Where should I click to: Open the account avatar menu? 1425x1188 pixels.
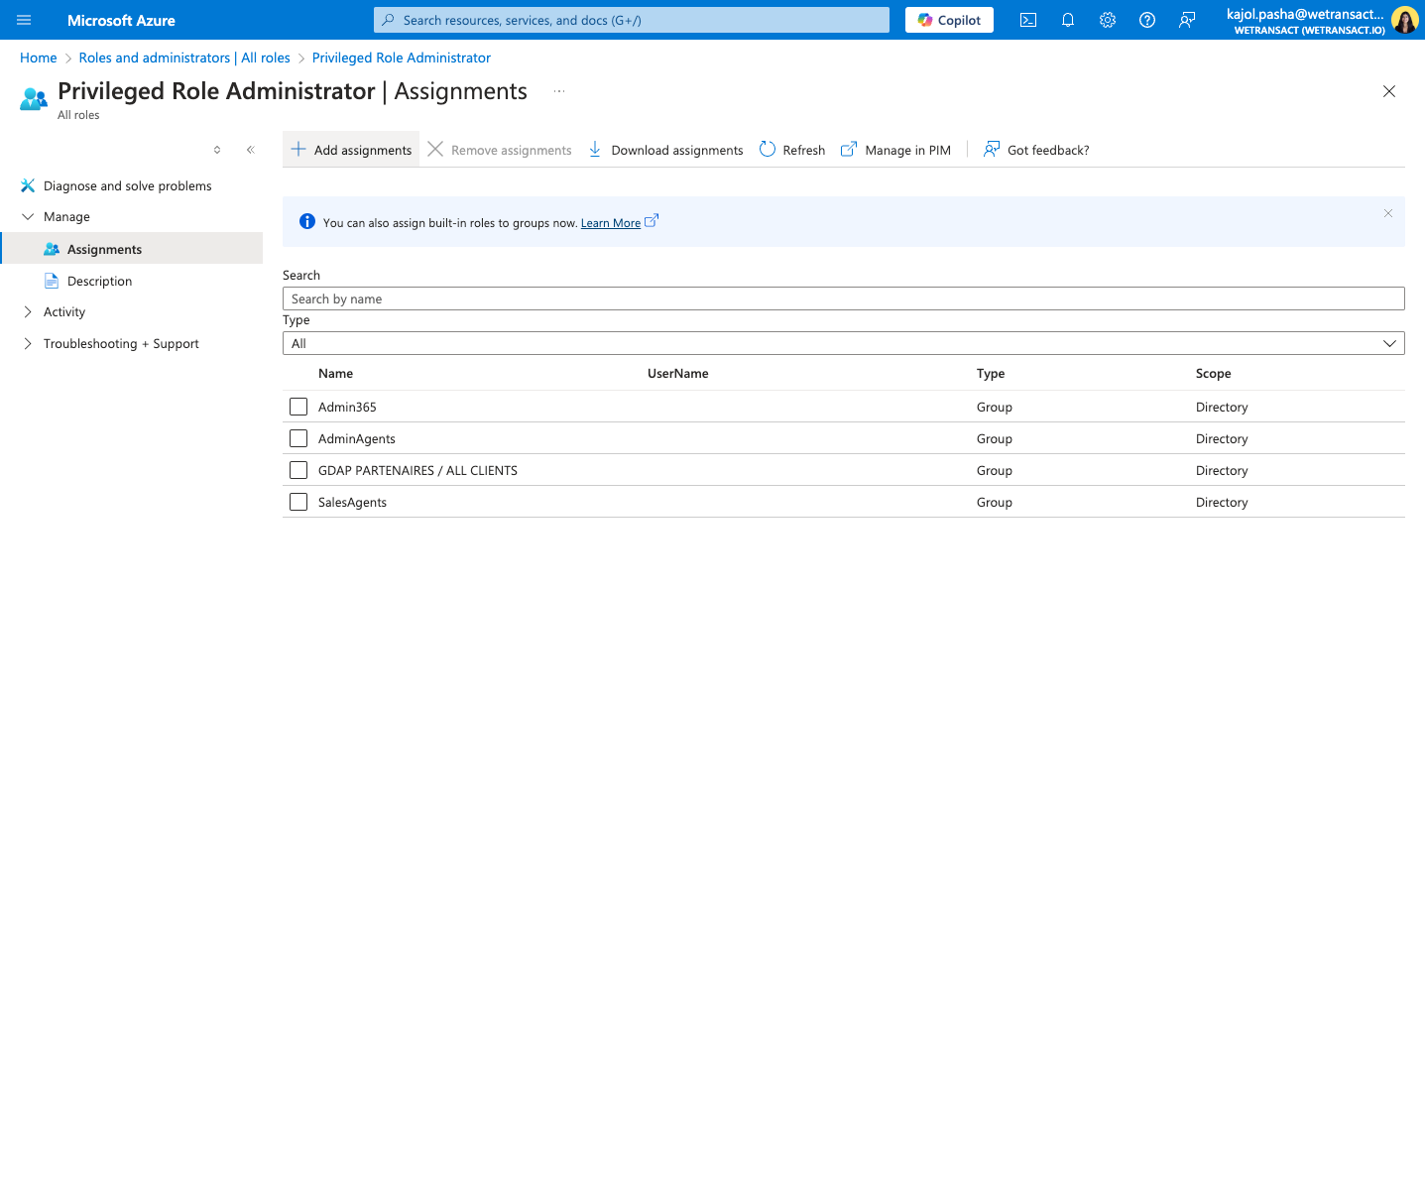pos(1404,20)
